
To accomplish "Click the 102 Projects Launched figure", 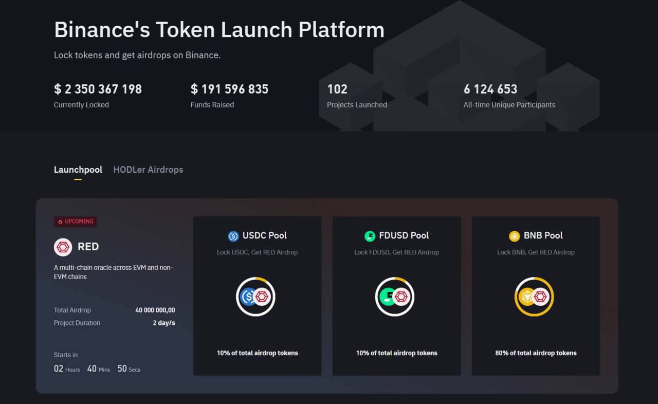I will click(x=337, y=89).
